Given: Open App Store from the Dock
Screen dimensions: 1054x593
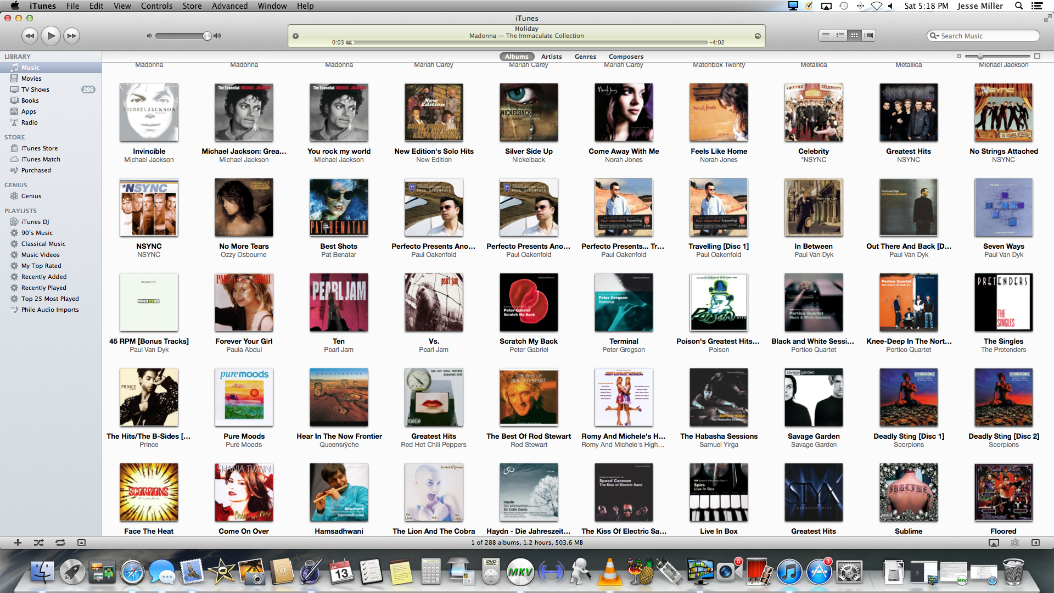Looking at the screenshot, I should pyautogui.click(x=819, y=572).
